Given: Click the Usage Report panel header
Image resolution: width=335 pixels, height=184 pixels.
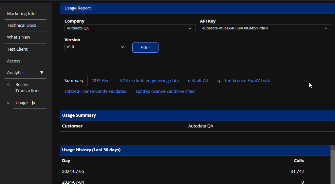Looking at the screenshot, I should [x=197, y=8].
